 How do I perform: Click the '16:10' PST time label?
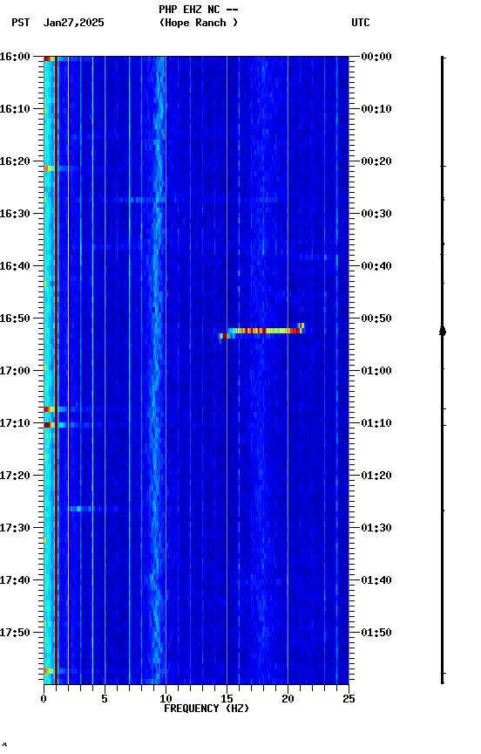coord(15,109)
